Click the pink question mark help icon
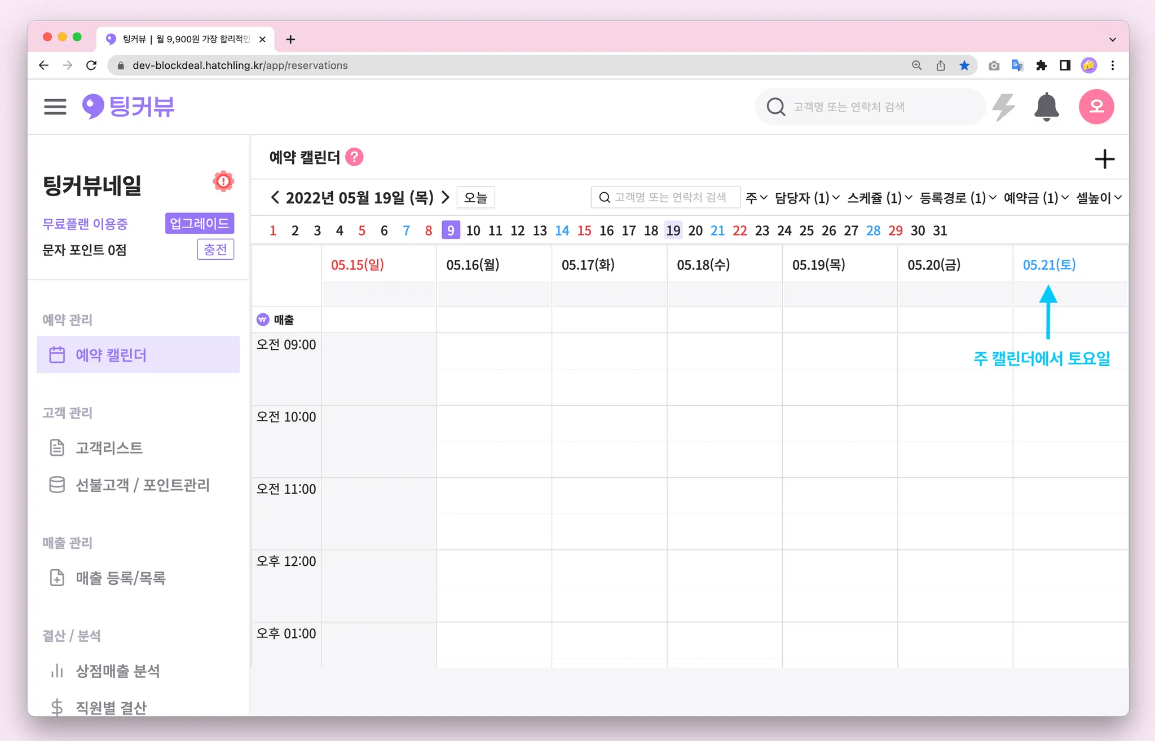The height and width of the screenshot is (741, 1155). click(354, 157)
